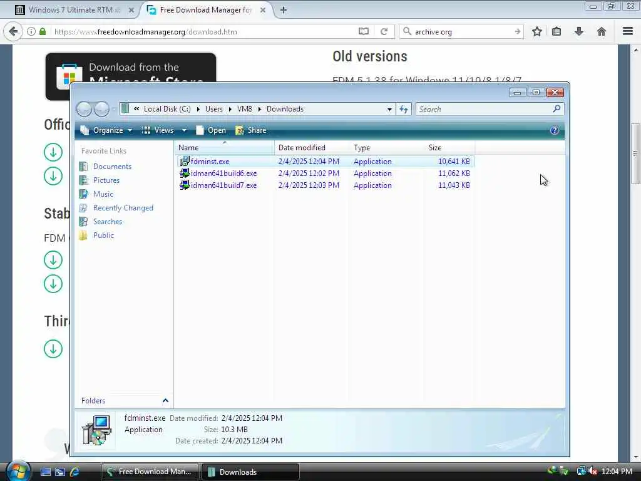Click the taskbar clock 12:04 PM

coord(617,472)
